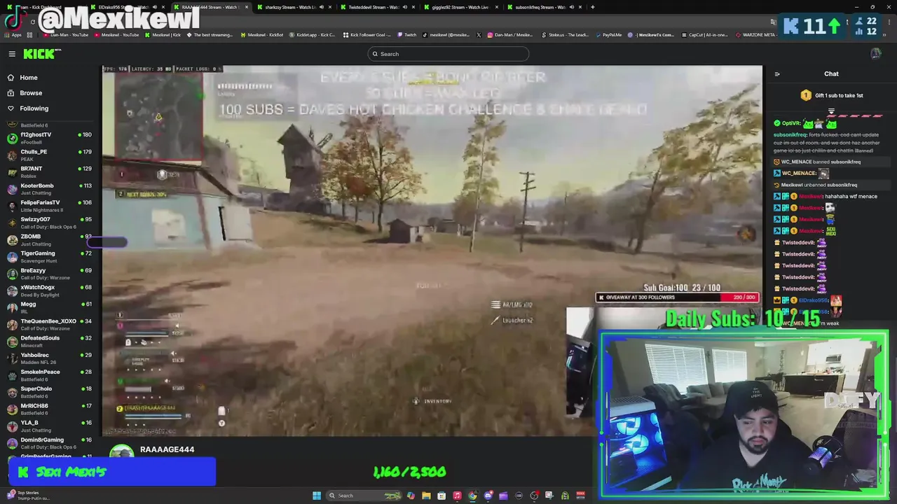This screenshot has width=897, height=504.
Task: Open Top Stories news widget
Action: [28, 496]
